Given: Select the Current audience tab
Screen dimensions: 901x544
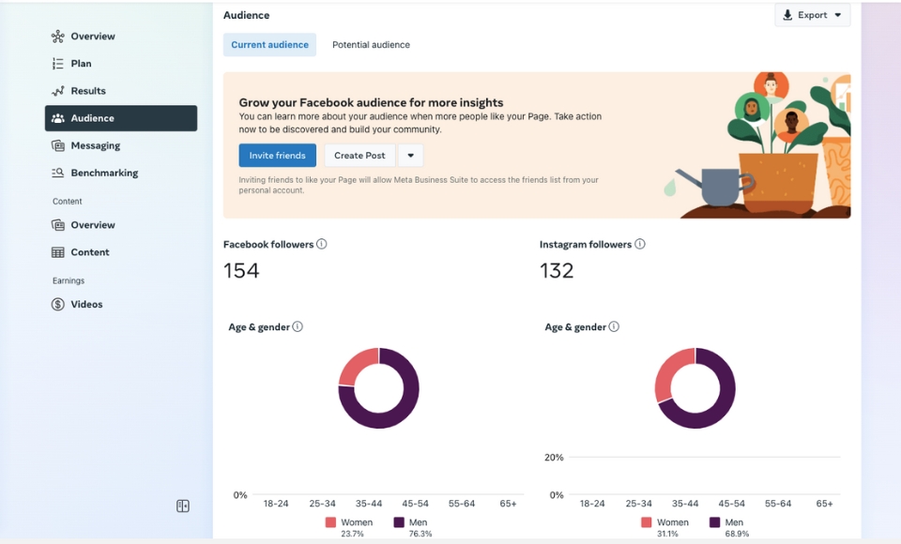Looking at the screenshot, I should coord(269,44).
